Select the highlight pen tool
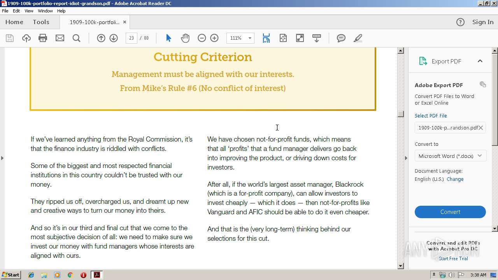Image resolution: width=498 pixels, height=280 pixels. 358,38
